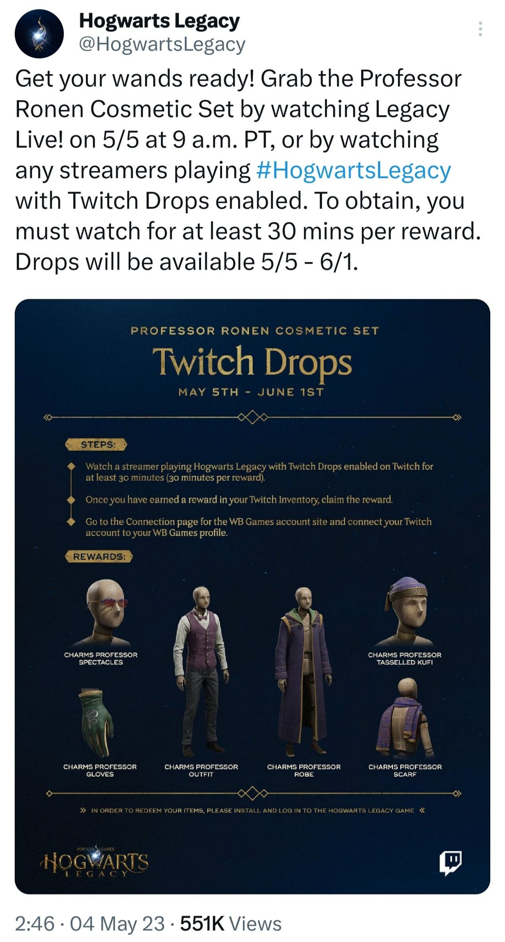Click the 2:46 · 04 May 23 timestamp
The height and width of the screenshot is (942, 505).
90,924
